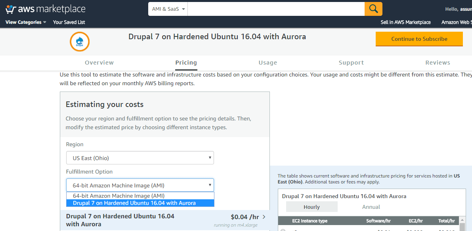Switch pricing table to Hourly
The width and height of the screenshot is (472, 231).
click(x=311, y=207)
